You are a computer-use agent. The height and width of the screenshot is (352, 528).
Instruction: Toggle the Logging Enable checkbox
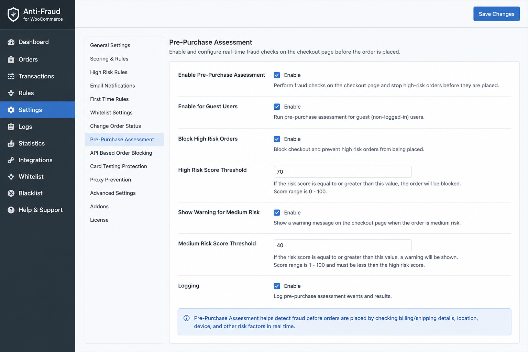(x=277, y=286)
